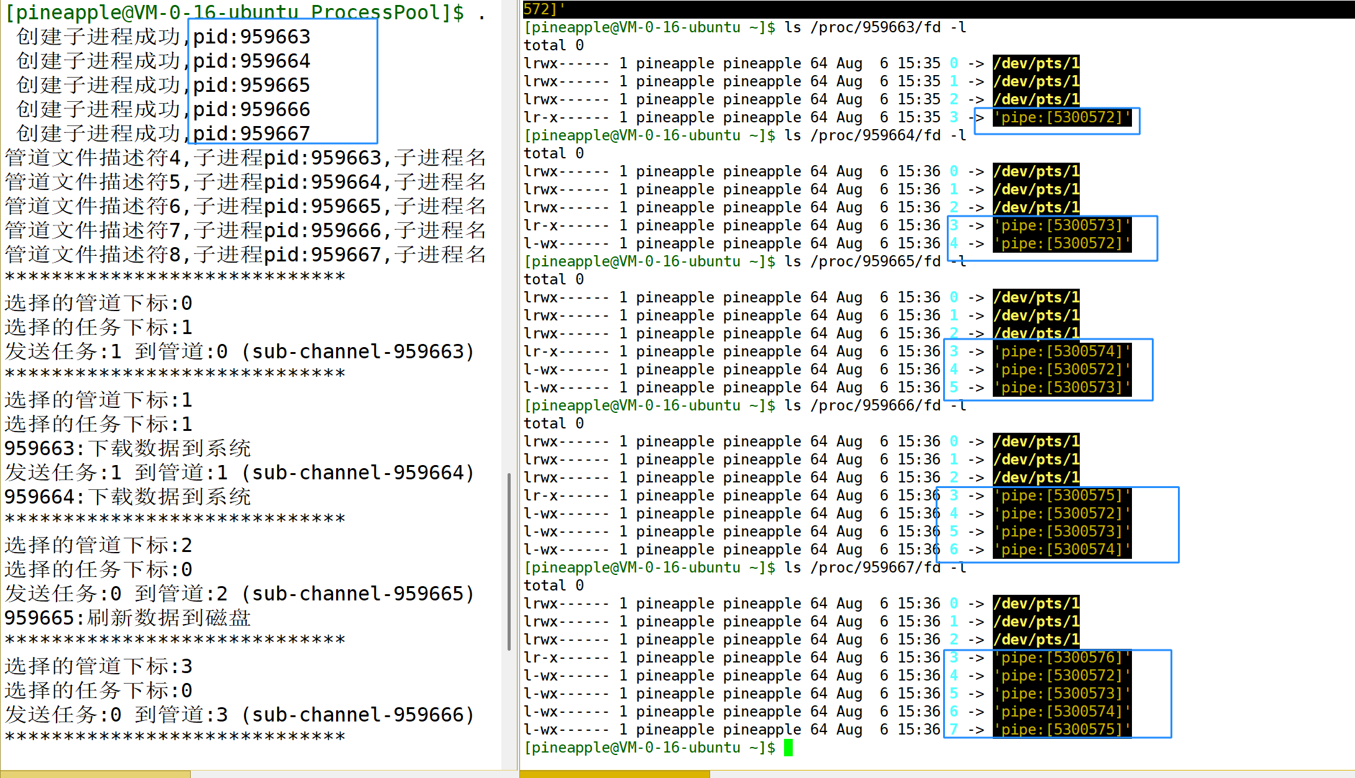
Task: Click /dev/pts/1 on the 15:35 fd 2 row
Action: point(1036,99)
